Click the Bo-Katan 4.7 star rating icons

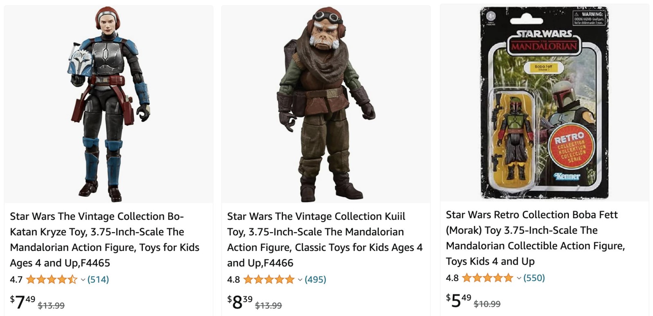tap(51, 279)
